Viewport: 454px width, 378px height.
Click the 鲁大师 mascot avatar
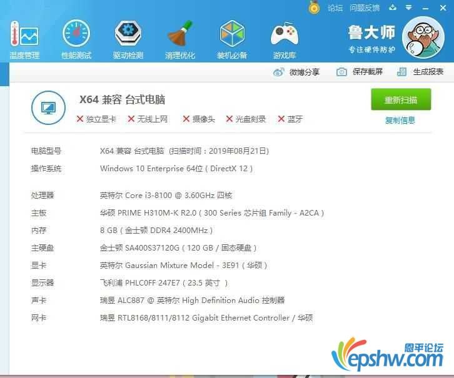[423, 37]
